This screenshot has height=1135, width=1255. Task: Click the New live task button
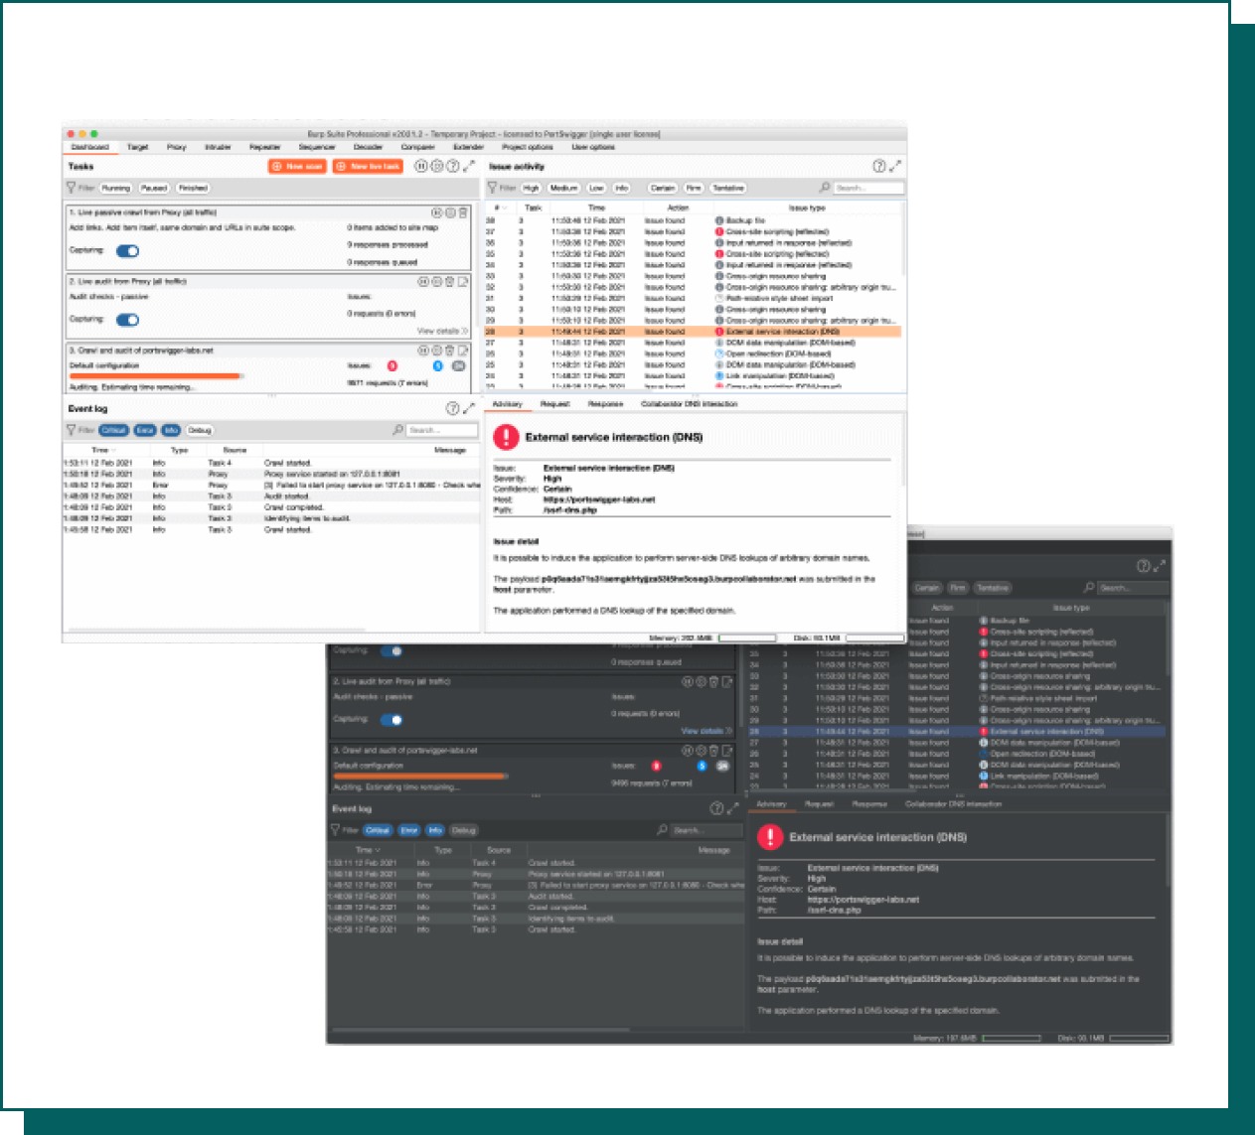click(x=368, y=166)
